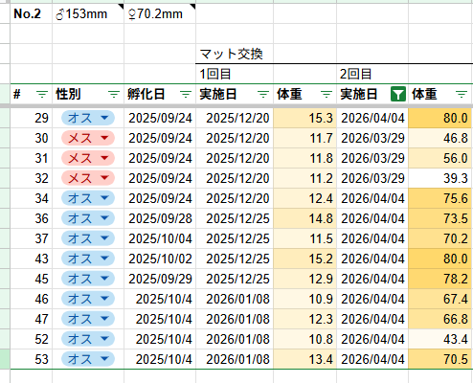Select weight cell 66.8
Viewport: 473px width, 383px height.
click(440, 319)
